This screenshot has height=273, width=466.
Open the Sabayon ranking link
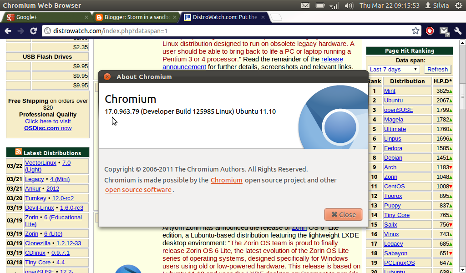coord(395,253)
